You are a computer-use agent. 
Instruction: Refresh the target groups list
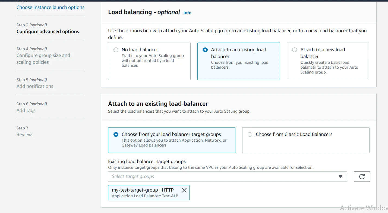[x=362, y=176]
